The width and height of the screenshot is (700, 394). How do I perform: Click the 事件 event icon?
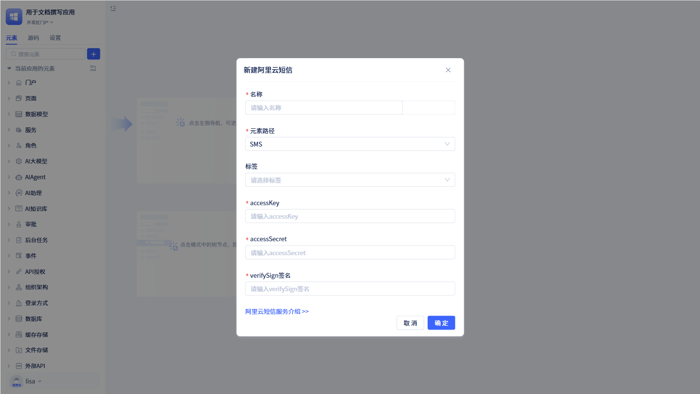(x=19, y=256)
